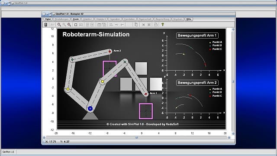Click the Bewegungsprofil Arm 1 label box
This screenshot has width=277, height=156.
click(x=197, y=36)
